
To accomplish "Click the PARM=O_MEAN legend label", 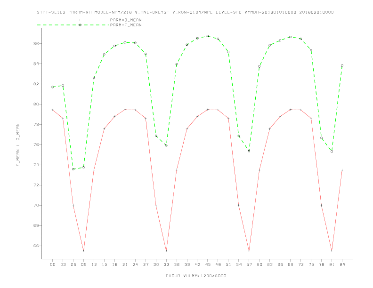I will pos(126,20).
